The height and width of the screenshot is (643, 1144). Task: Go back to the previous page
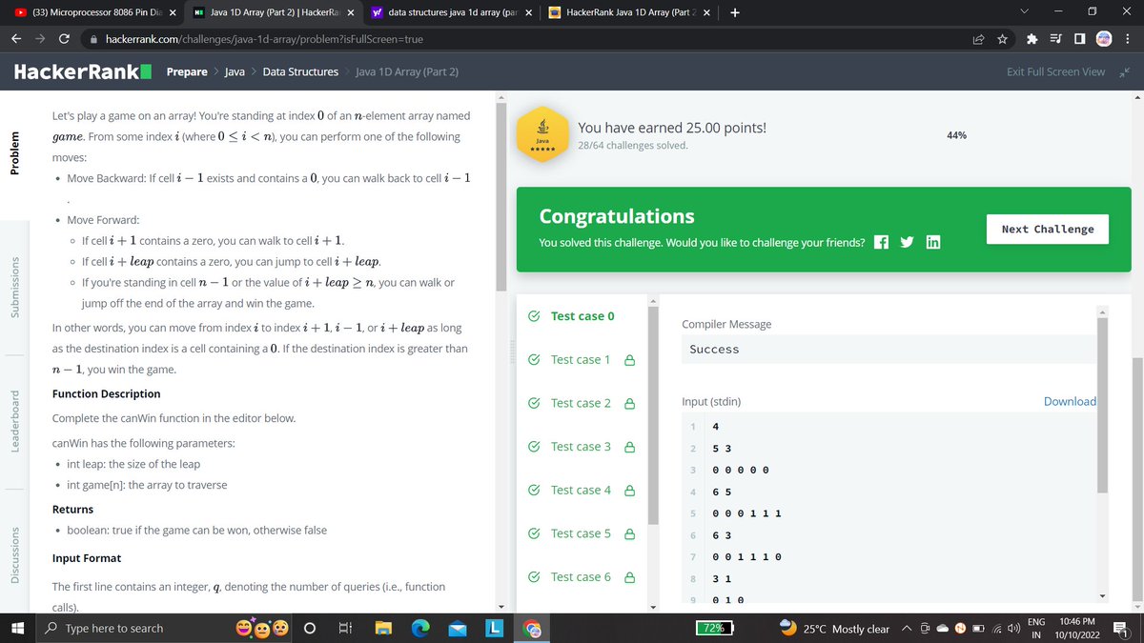pyautogui.click(x=16, y=39)
